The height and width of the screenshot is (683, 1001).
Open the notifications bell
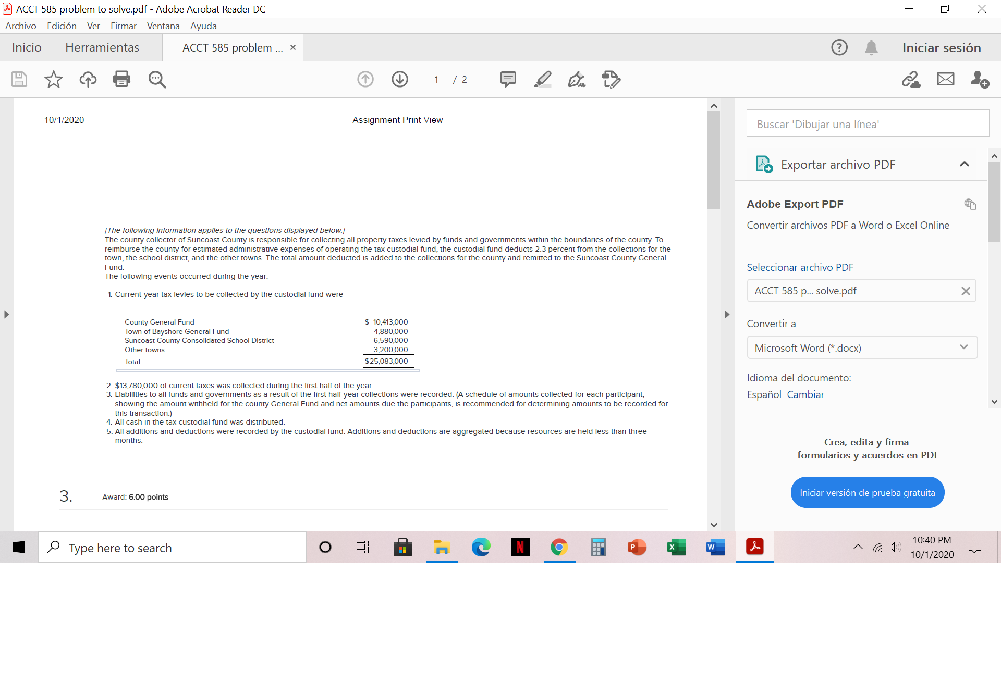pos(871,47)
